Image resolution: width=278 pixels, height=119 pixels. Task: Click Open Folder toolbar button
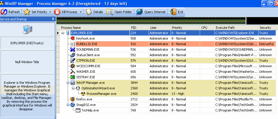tap(119, 12)
